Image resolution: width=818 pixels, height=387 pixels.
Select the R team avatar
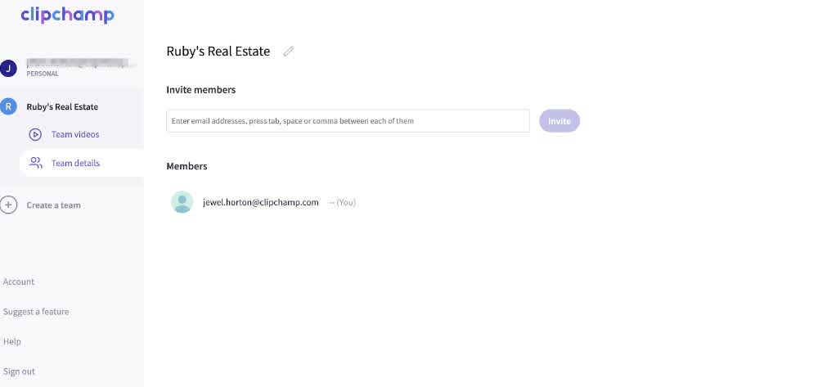(x=8, y=106)
